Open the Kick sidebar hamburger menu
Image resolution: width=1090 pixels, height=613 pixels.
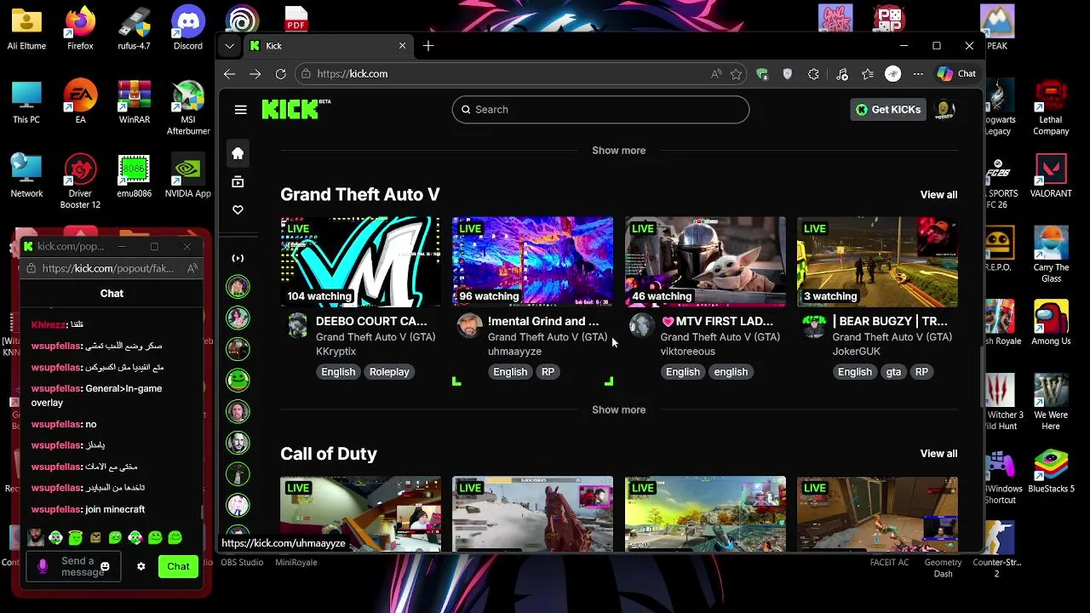tap(240, 110)
